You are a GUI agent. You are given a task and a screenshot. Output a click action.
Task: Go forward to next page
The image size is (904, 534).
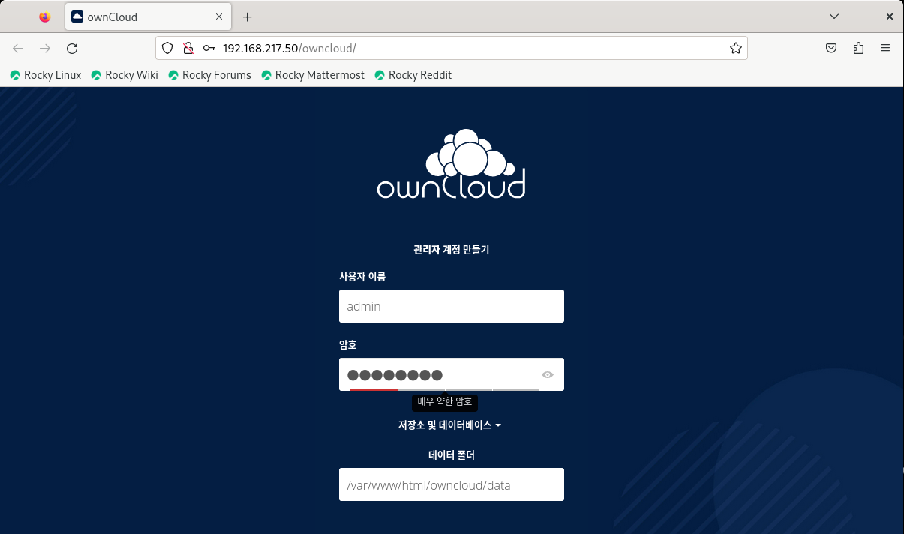(45, 48)
